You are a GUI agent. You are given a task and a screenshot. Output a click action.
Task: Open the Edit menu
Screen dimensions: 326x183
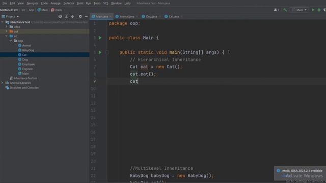click(12, 4)
